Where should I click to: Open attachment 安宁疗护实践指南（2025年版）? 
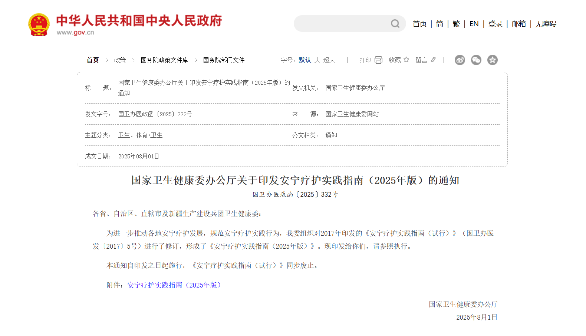[x=174, y=285]
